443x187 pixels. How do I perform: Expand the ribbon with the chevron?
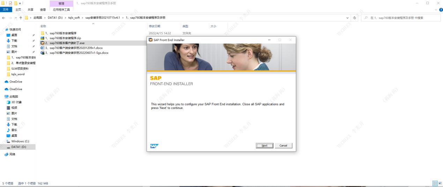436,10
